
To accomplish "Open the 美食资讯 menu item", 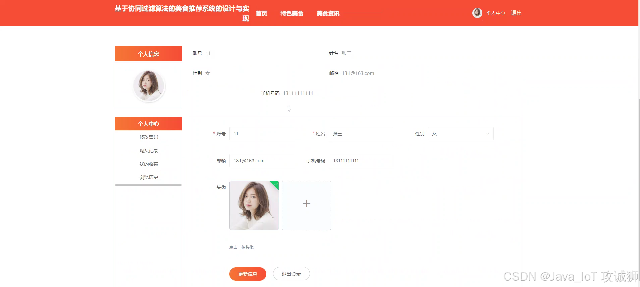I will click(328, 13).
